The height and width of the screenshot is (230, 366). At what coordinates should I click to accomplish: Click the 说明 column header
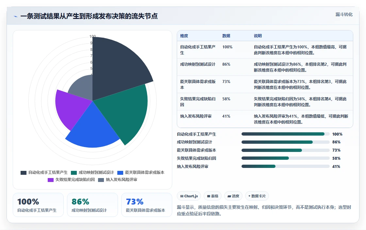click(258, 36)
